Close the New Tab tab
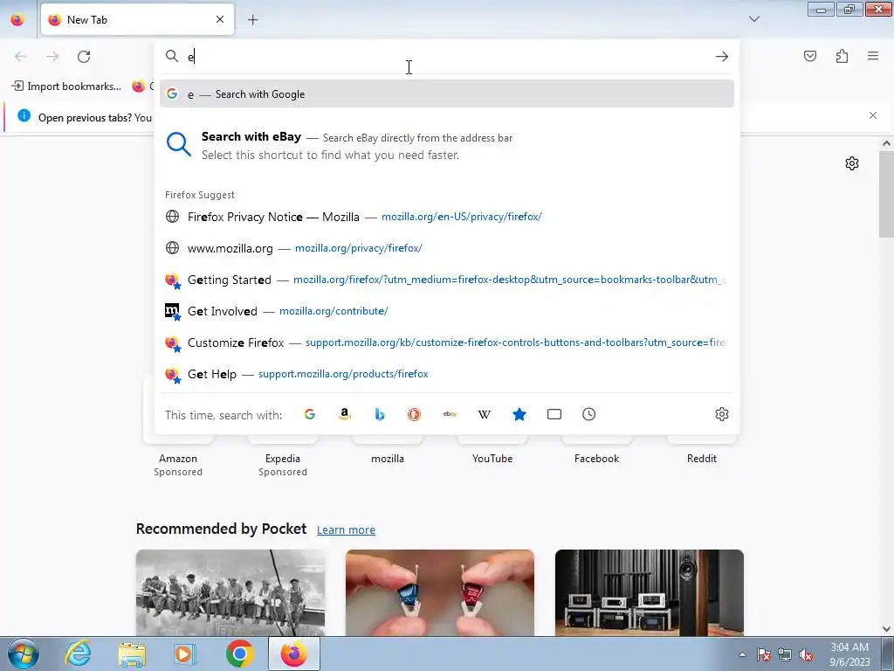Viewport: 894px width, 671px height. pos(220,20)
